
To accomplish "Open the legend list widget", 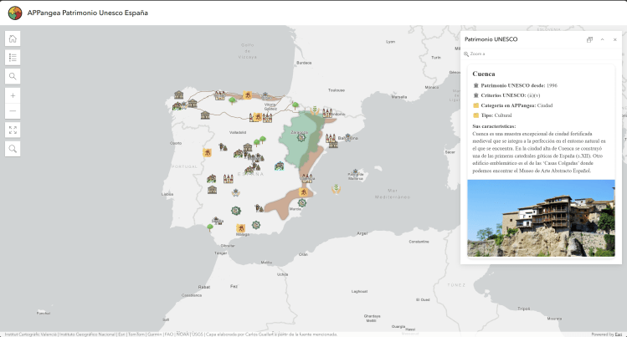I will click(x=13, y=58).
